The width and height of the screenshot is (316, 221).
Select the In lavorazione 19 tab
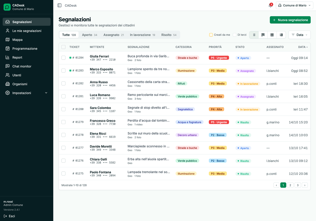pos(142,35)
